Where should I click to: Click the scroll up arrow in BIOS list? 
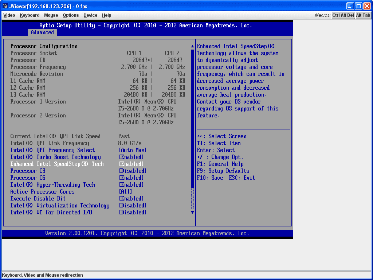tap(193, 46)
